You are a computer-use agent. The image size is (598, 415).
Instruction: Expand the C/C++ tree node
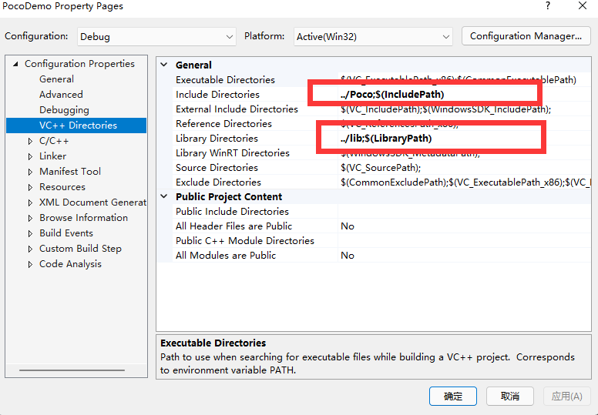[30, 141]
